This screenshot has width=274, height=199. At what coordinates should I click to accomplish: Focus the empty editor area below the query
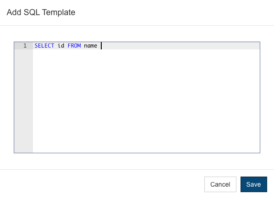pos(146,101)
